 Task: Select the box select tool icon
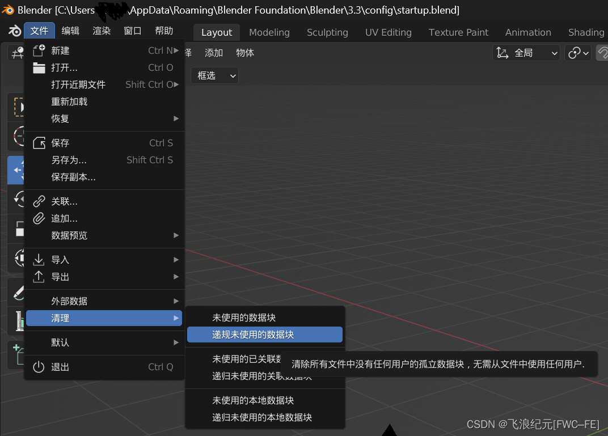pyautogui.click(x=17, y=107)
